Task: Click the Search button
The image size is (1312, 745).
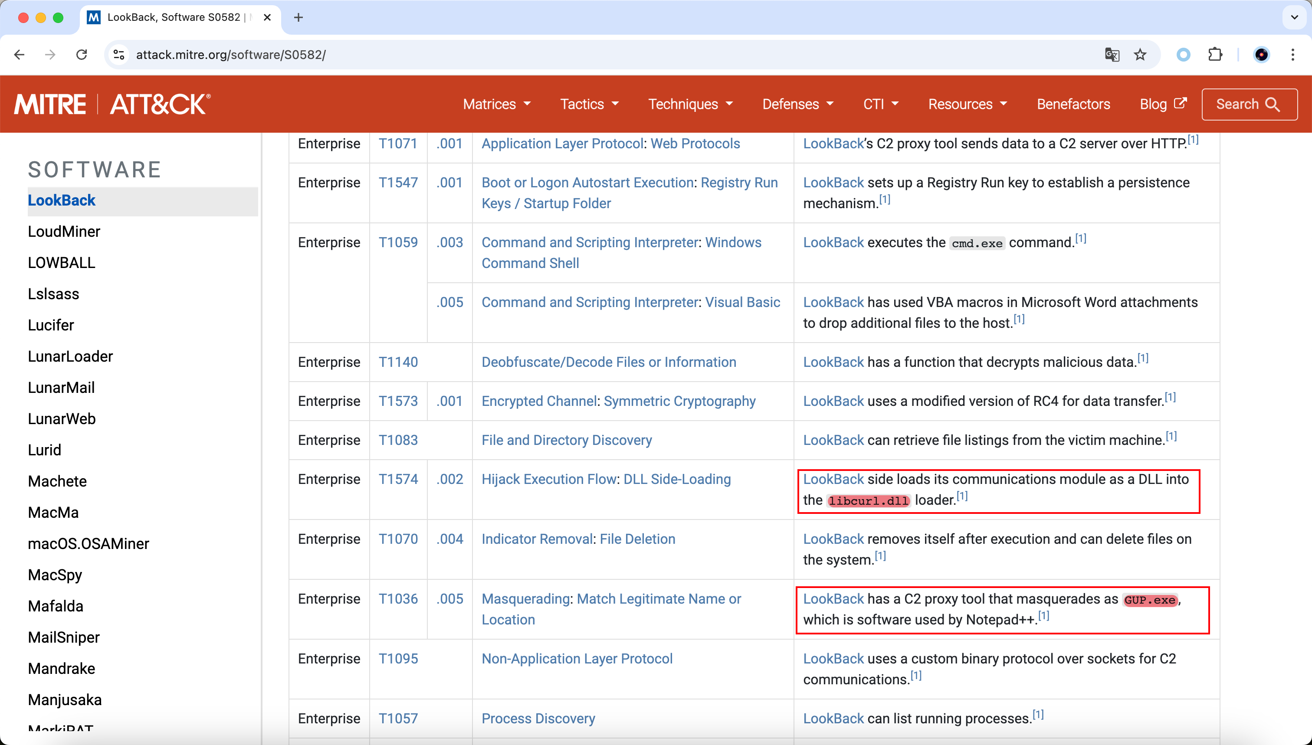Action: tap(1249, 105)
